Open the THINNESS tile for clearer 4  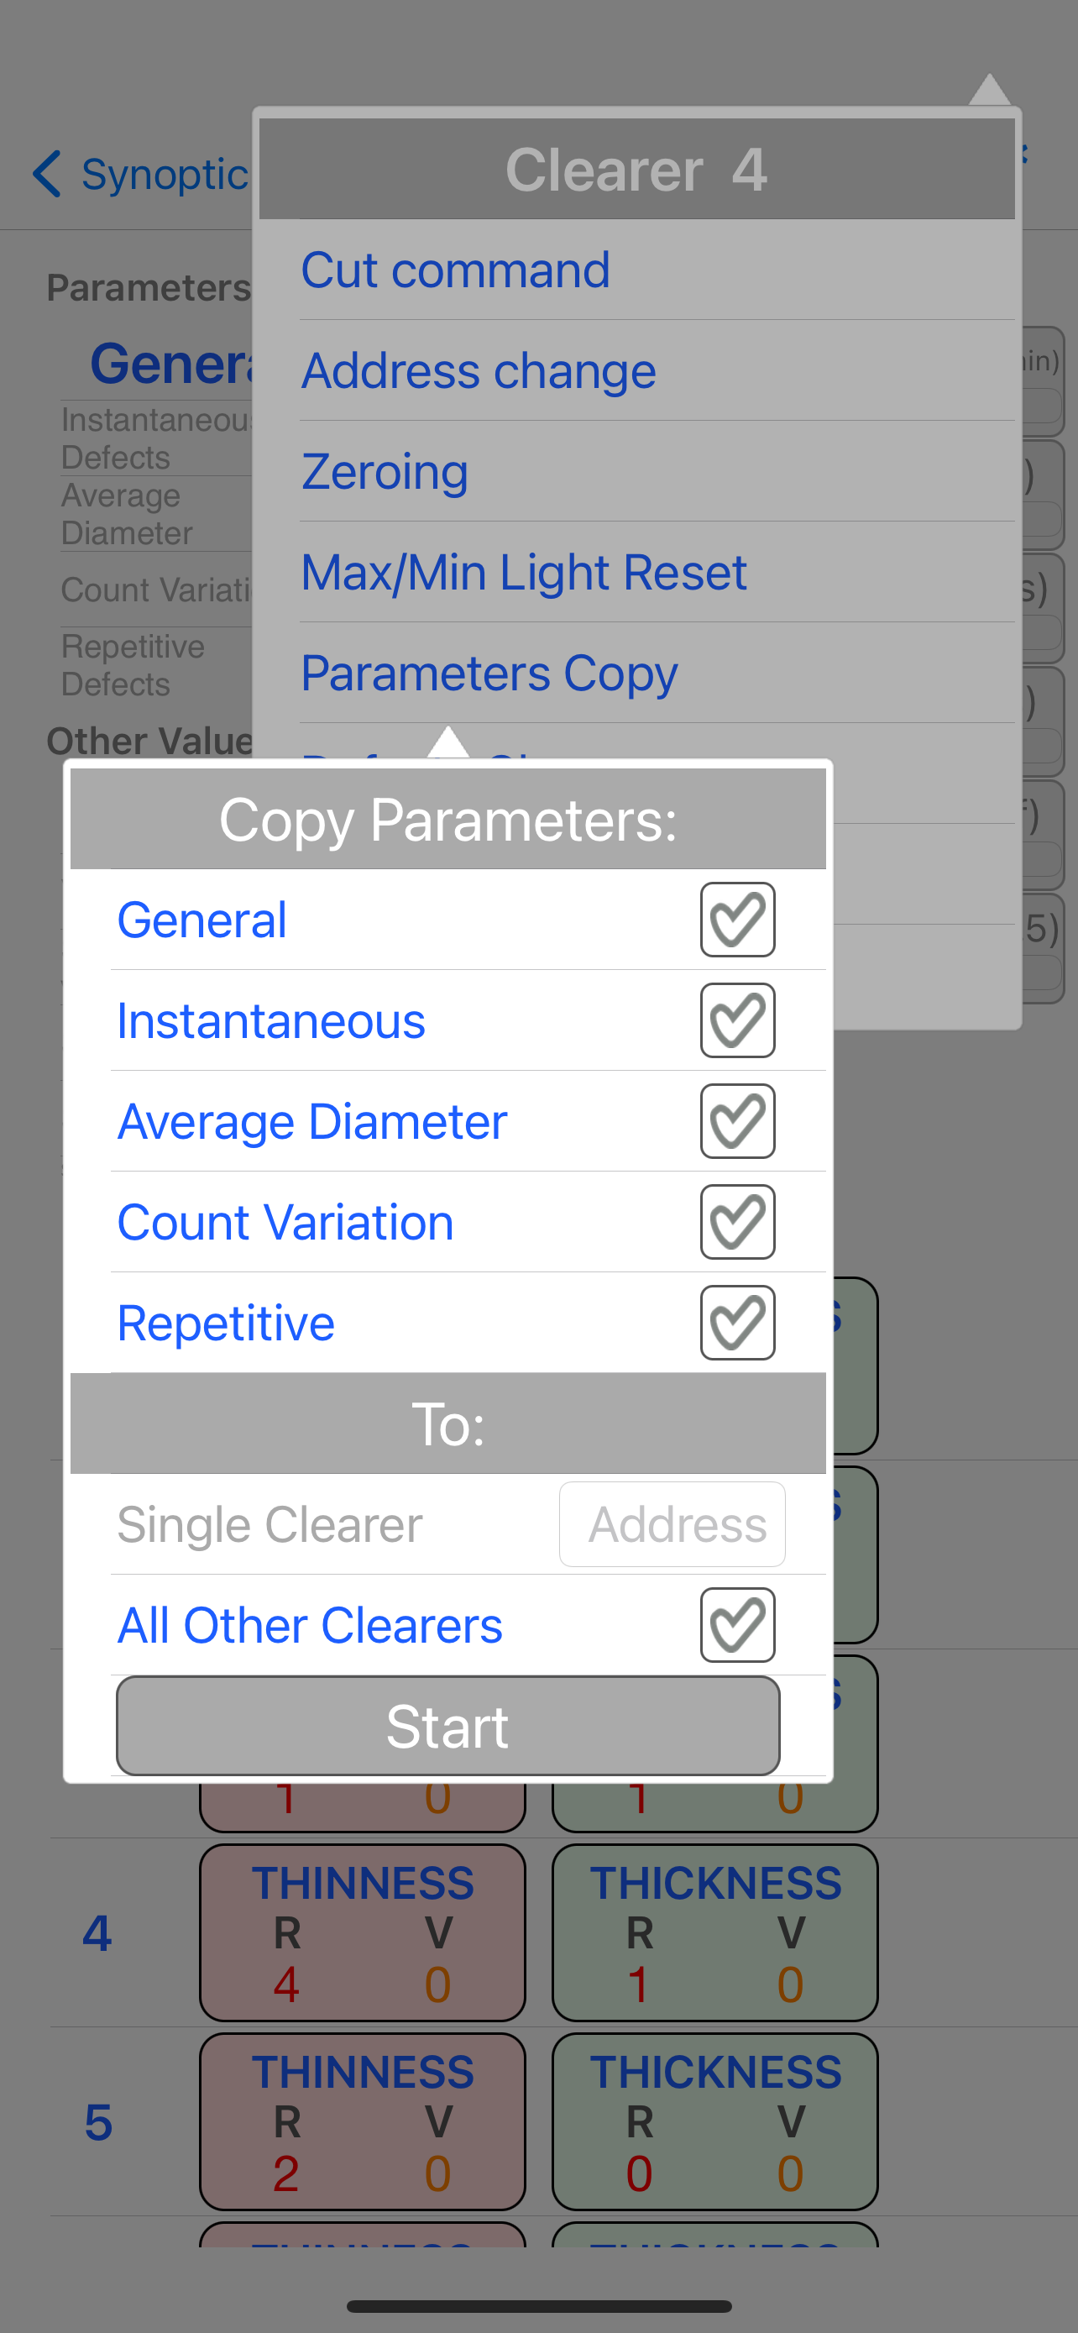(362, 1932)
